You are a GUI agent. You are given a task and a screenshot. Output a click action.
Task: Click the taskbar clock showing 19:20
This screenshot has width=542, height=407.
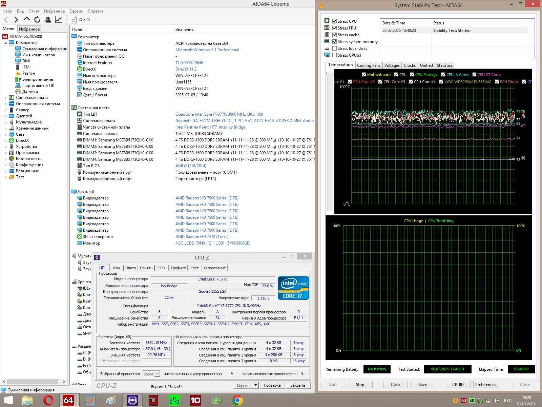coord(526,401)
